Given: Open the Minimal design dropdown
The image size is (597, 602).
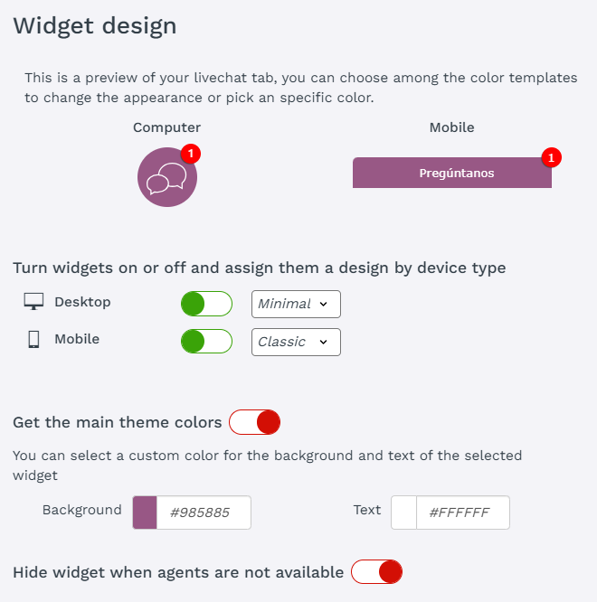Looking at the screenshot, I should point(296,304).
